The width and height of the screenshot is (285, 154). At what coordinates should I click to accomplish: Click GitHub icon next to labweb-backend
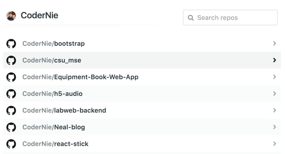[11, 111]
